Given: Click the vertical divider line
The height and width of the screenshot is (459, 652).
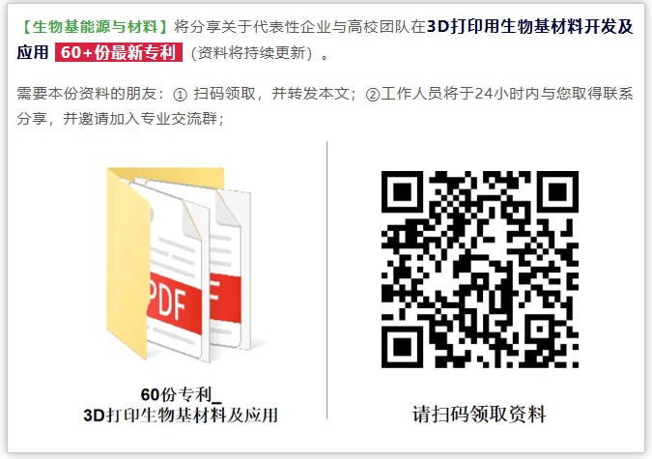Looking at the screenshot, I should click(326, 280).
